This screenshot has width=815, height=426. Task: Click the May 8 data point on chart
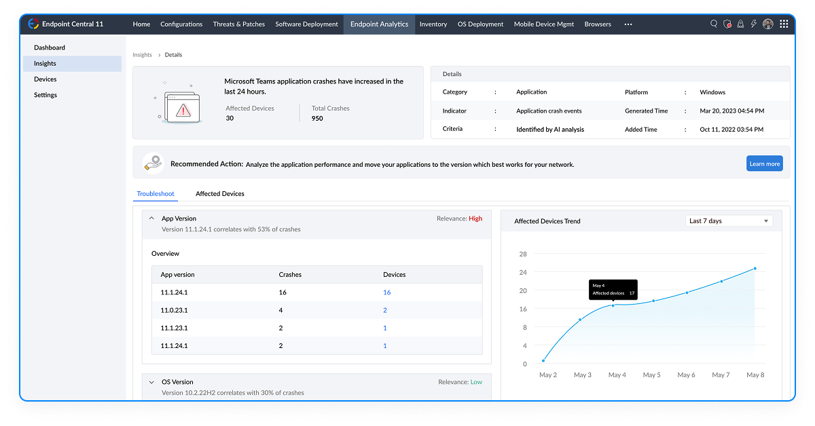pos(755,269)
